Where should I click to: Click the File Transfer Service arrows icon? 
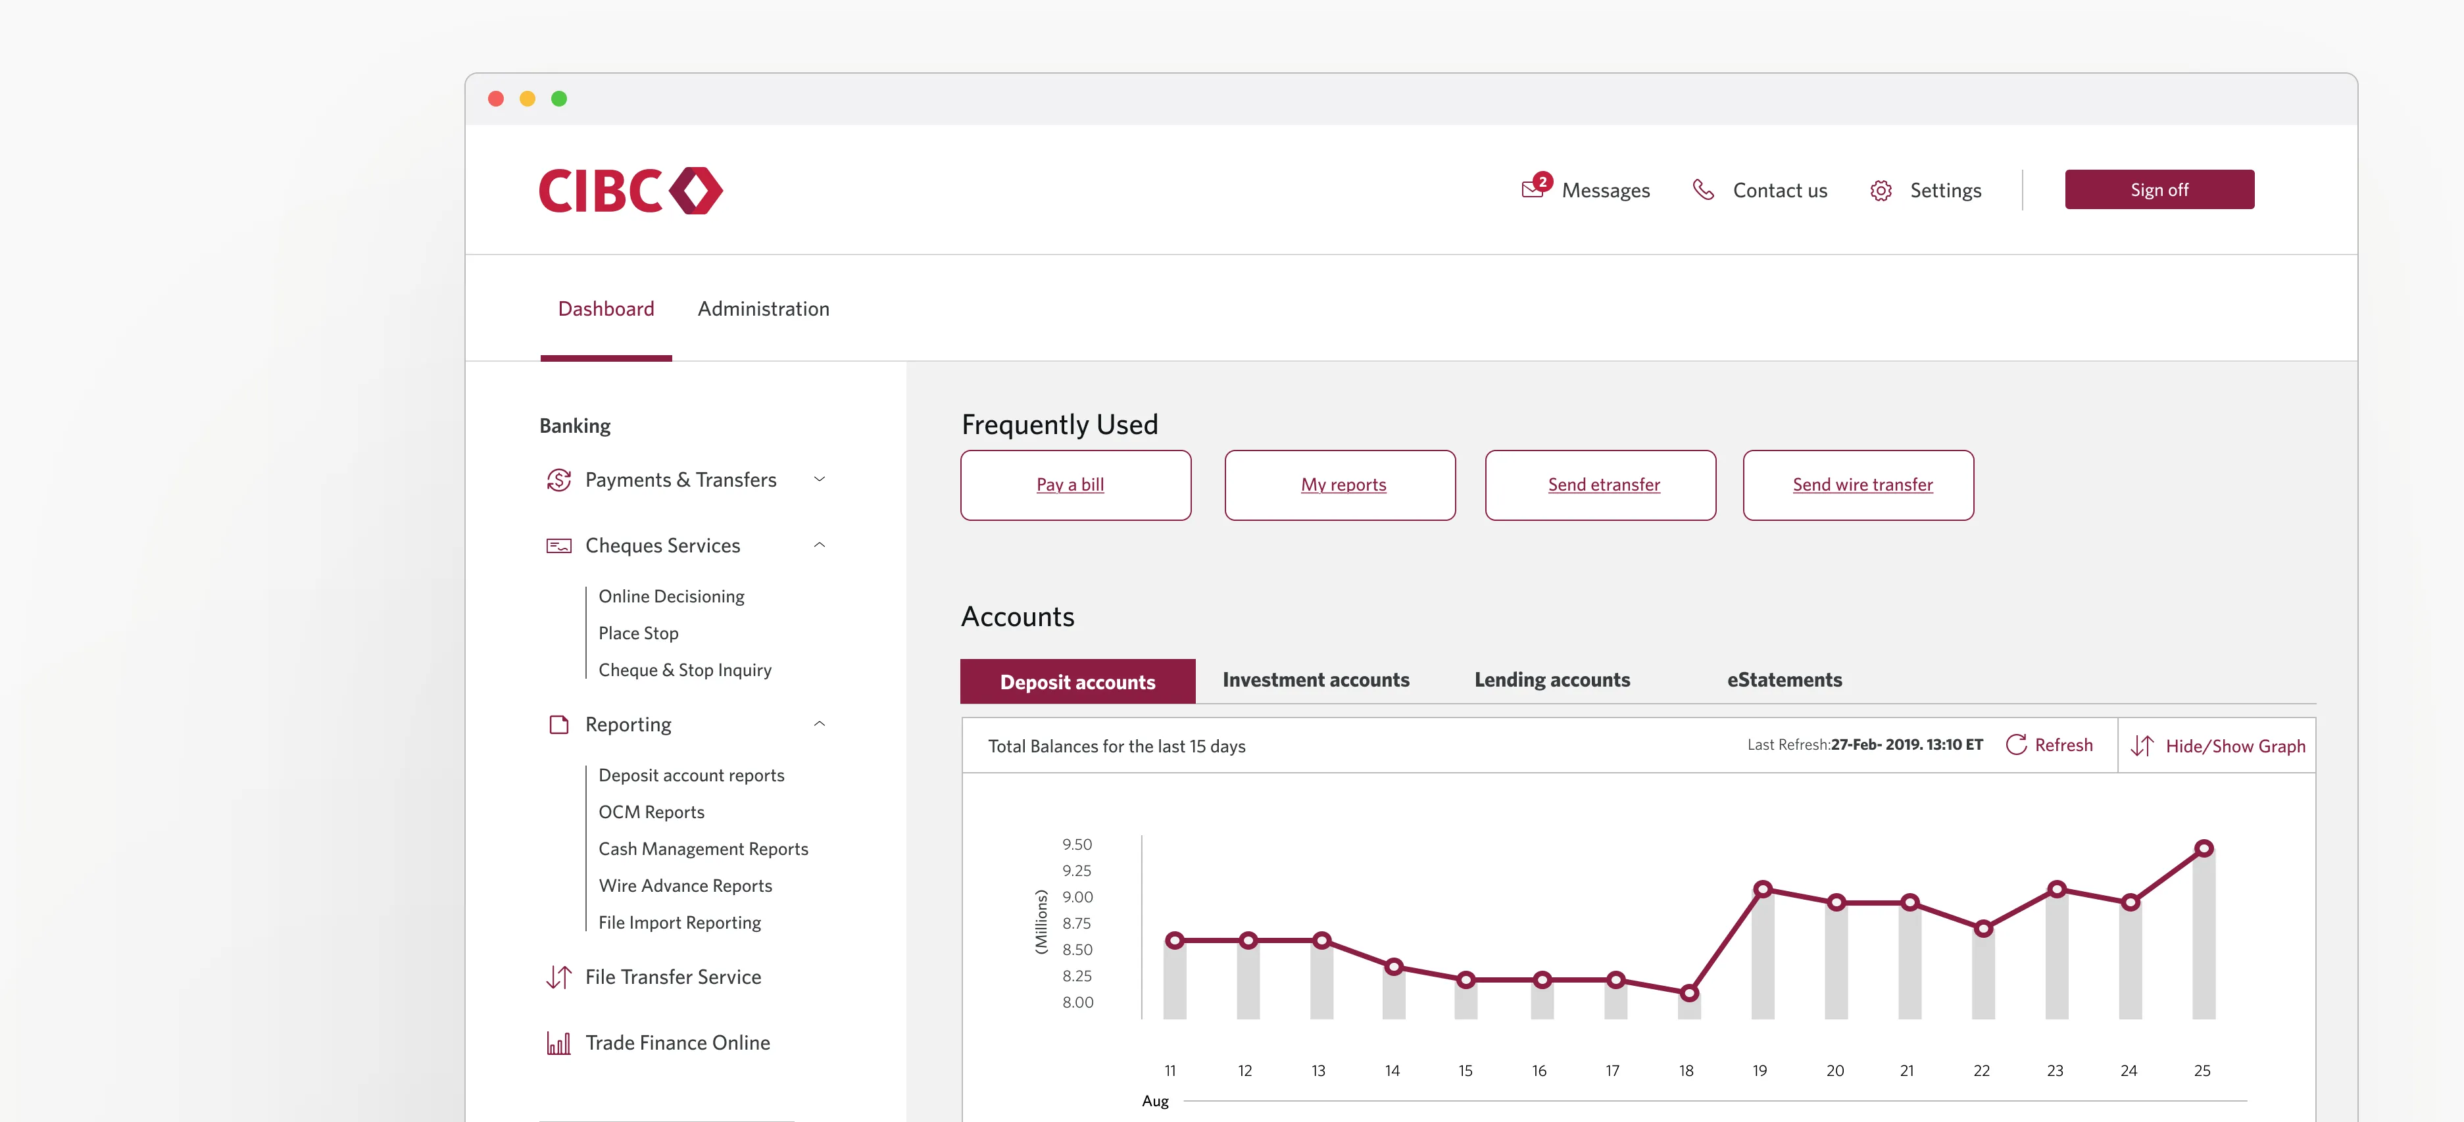[558, 977]
